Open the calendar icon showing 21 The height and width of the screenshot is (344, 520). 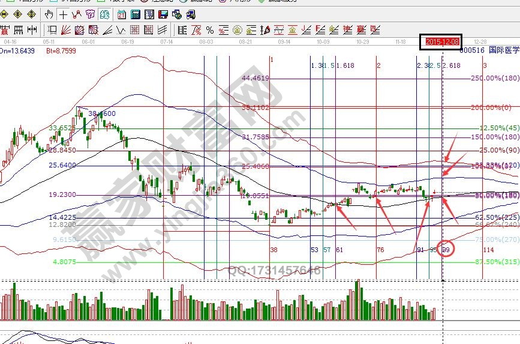point(122,14)
